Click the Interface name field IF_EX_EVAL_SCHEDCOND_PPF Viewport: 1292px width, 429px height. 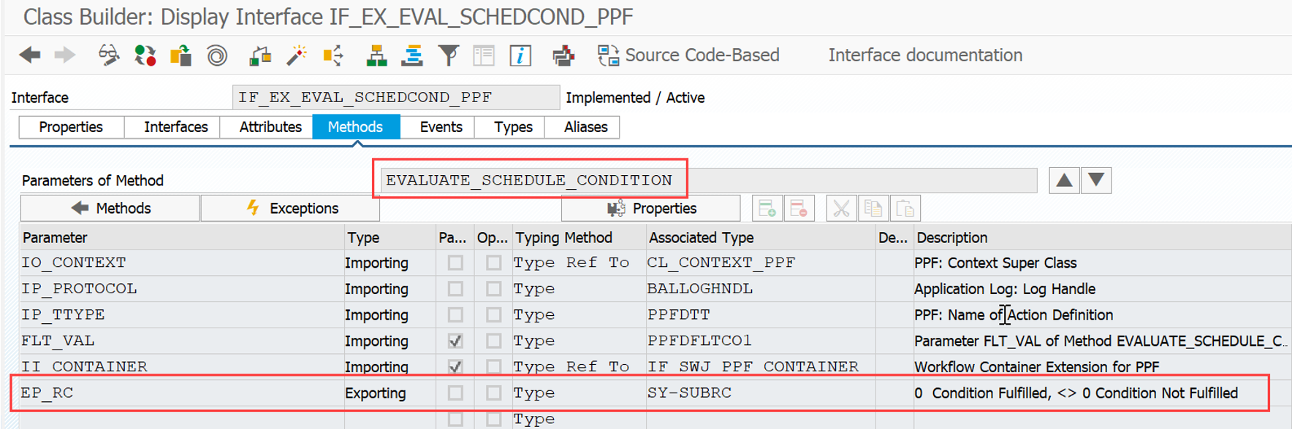click(396, 97)
